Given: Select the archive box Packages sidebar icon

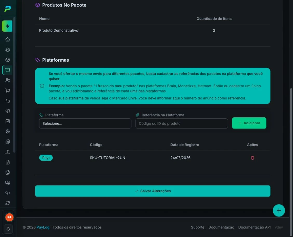Looking at the screenshot, I should tap(8, 70).
